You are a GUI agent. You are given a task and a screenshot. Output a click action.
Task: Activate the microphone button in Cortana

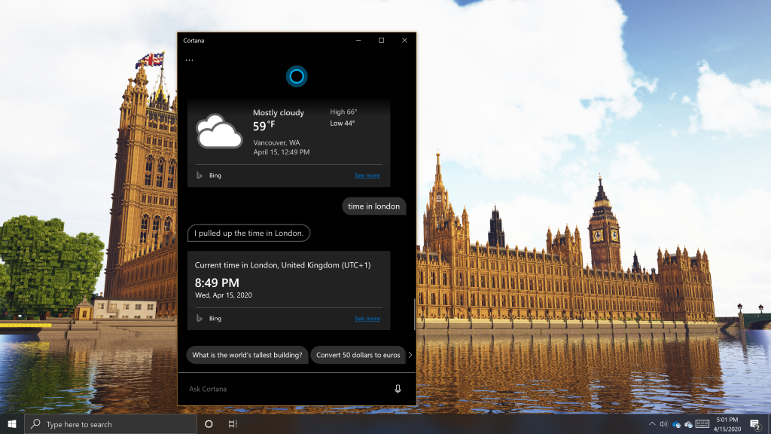pyautogui.click(x=398, y=389)
